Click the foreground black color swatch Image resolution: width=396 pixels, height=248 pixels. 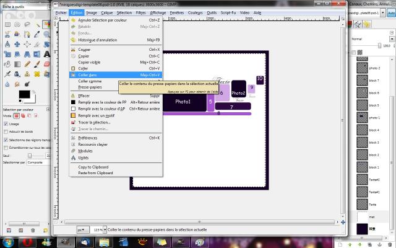point(24,94)
